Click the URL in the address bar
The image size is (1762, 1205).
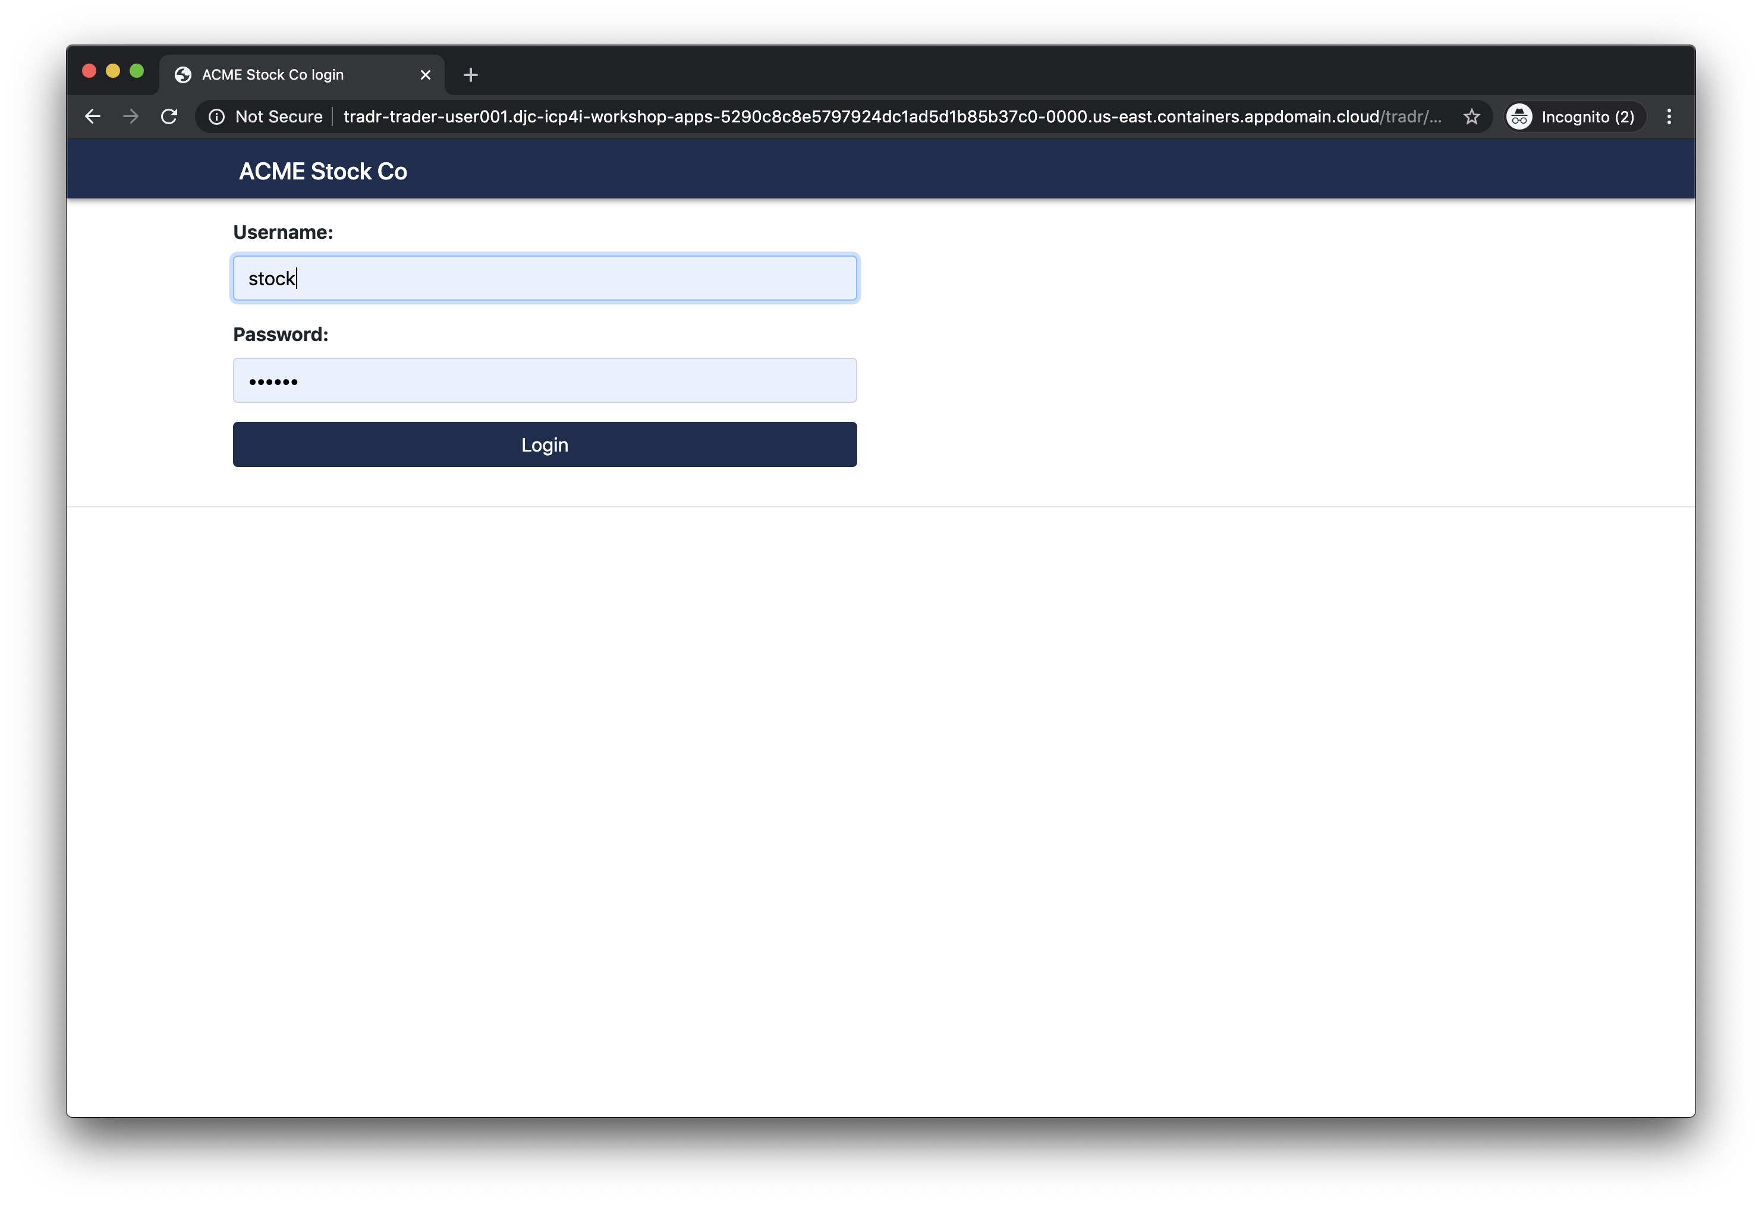(x=861, y=116)
